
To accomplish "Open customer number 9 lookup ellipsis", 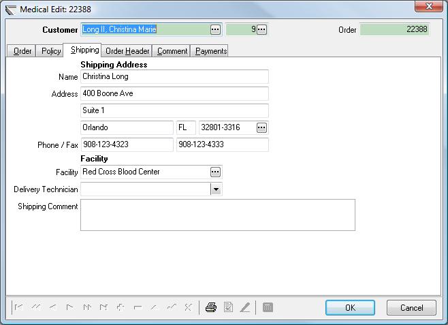I will pyautogui.click(x=261, y=29).
